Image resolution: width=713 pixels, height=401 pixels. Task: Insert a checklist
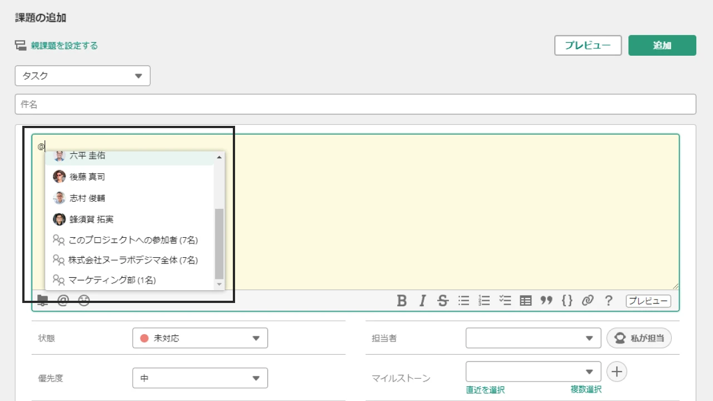point(505,301)
